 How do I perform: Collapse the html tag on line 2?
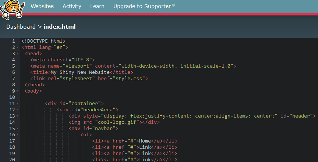(17, 47)
